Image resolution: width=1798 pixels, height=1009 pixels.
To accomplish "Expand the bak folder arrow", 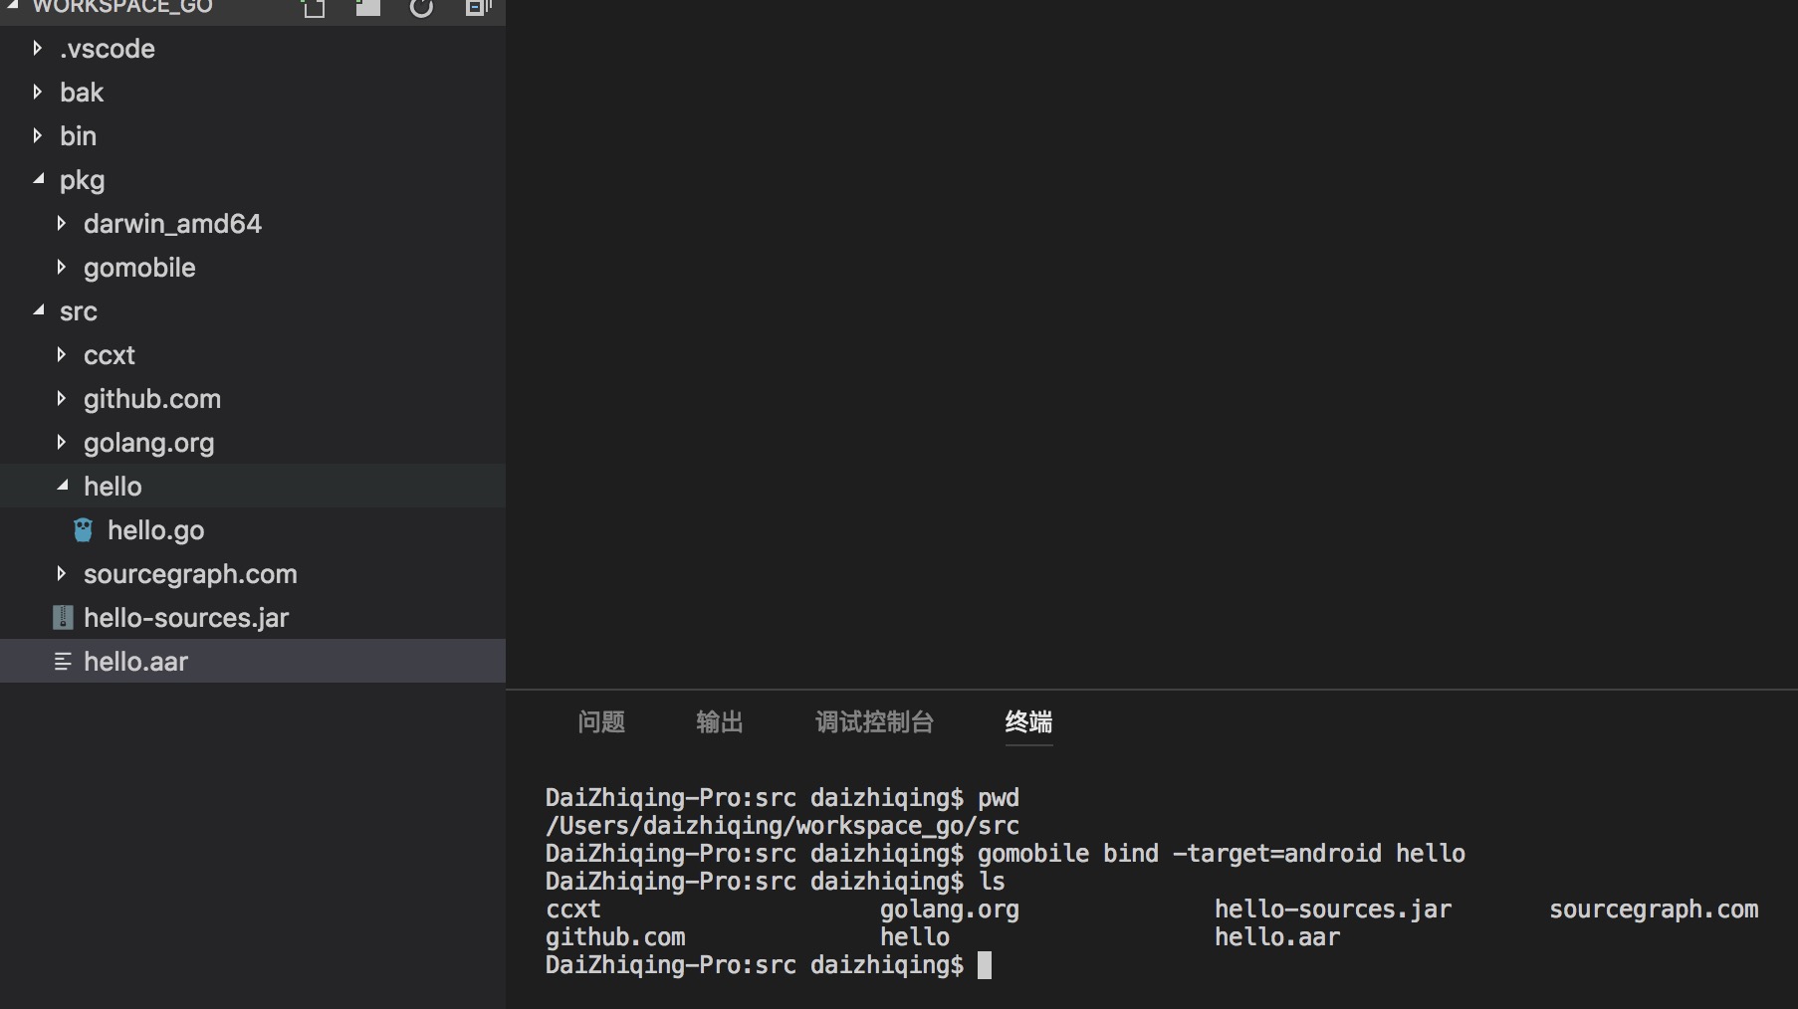I will 37,93.
